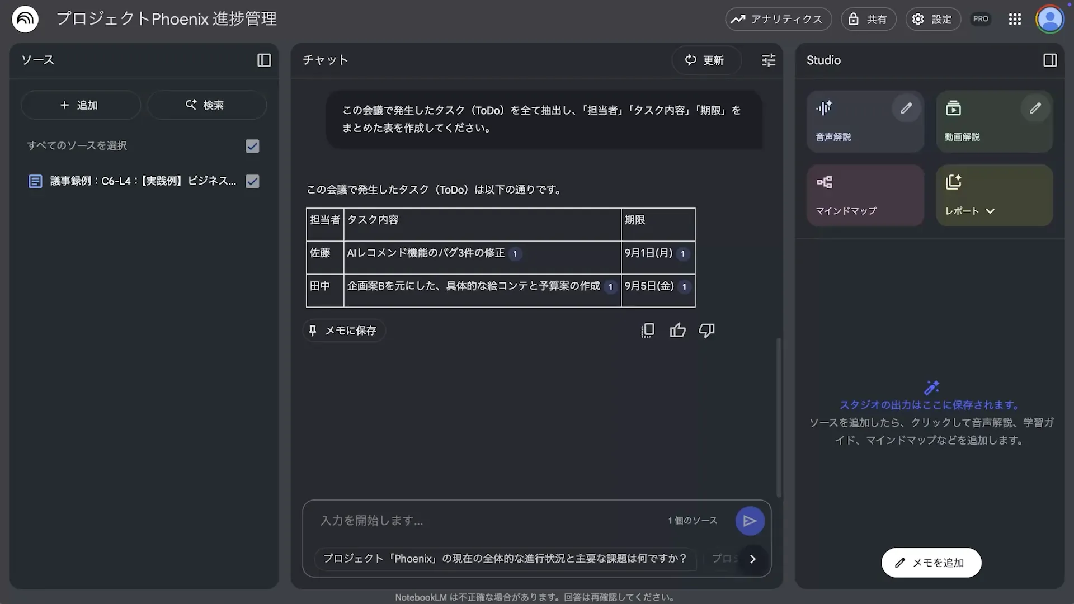Copy the chat response with the copy icon
The height and width of the screenshot is (604, 1074).
(x=647, y=330)
